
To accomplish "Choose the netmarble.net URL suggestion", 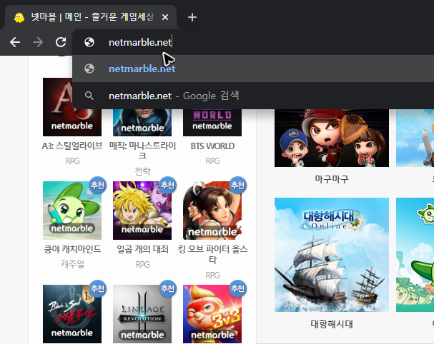I will [253, 69].
